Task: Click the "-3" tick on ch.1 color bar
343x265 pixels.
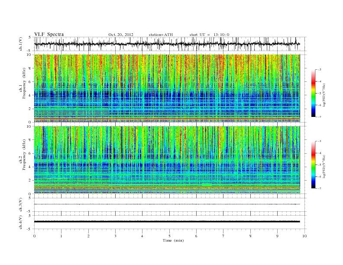Action: tap(320, 70)
